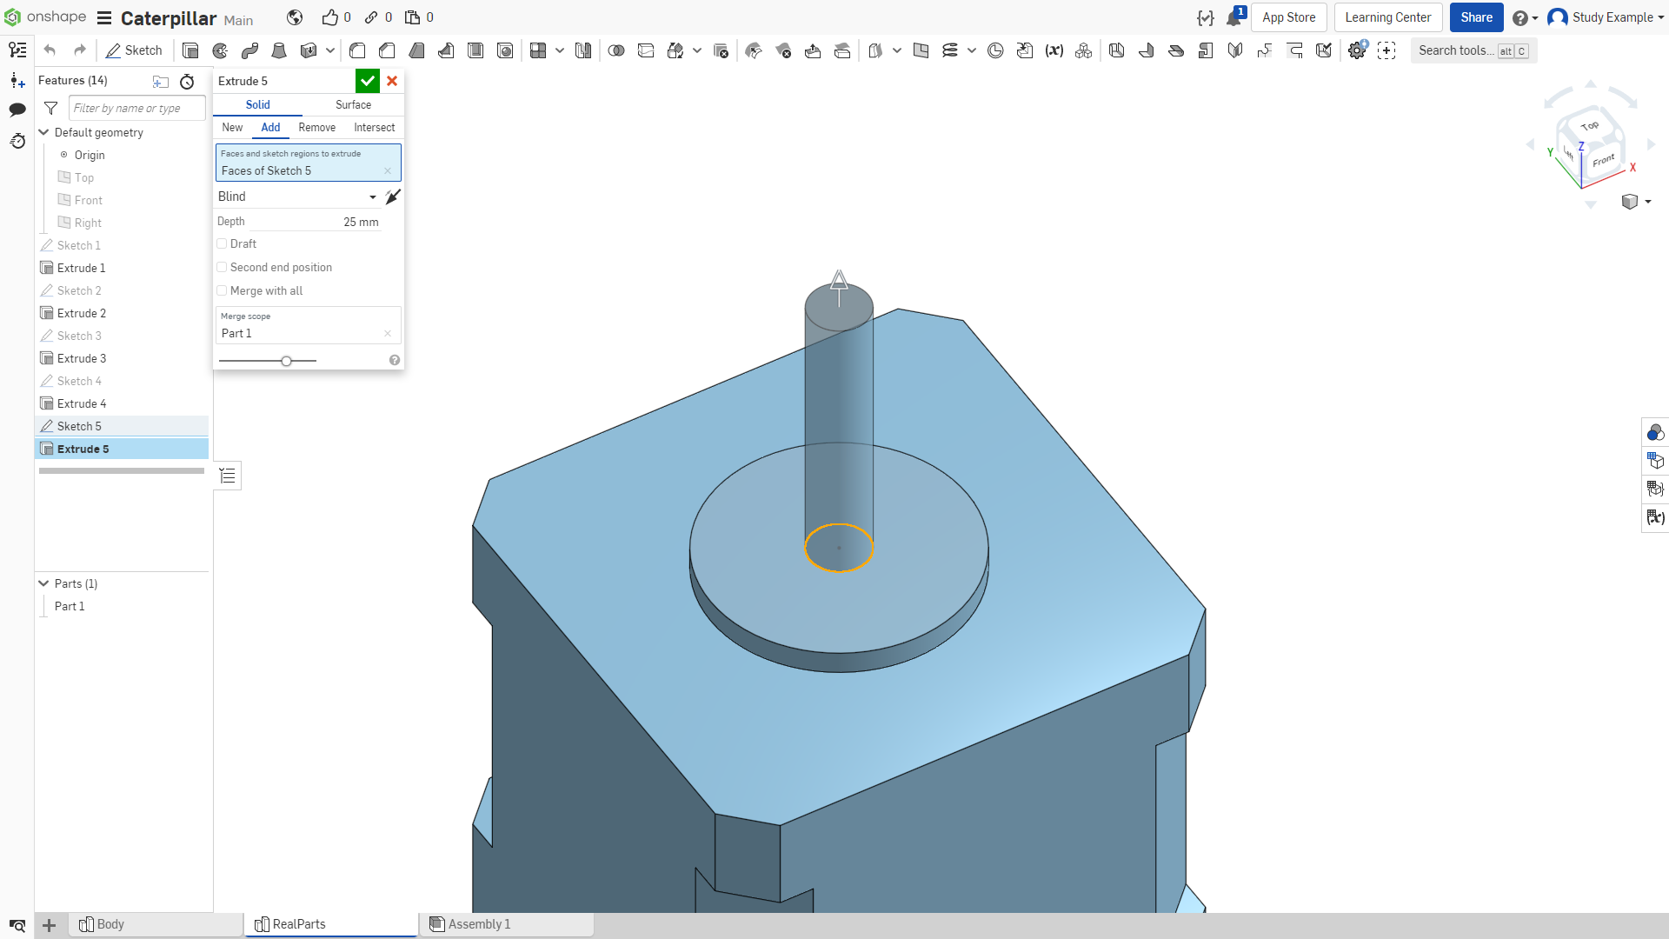1669x939 pixels.
Task: Switch to the Body tab
Action: tap(156, 924)
